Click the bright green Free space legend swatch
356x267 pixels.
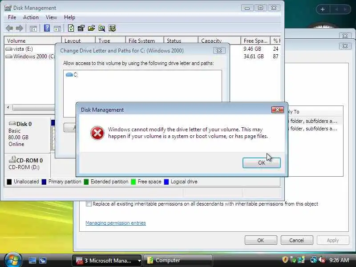(133, 182)
